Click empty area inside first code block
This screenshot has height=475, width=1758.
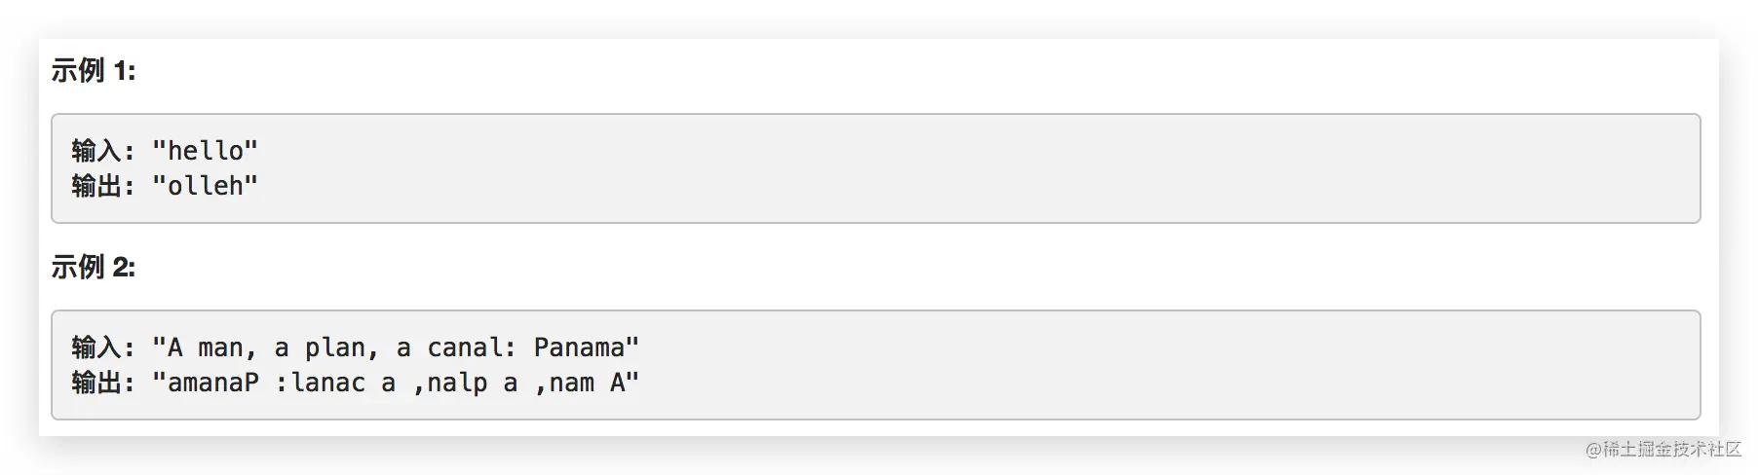(x=975, y=168)
